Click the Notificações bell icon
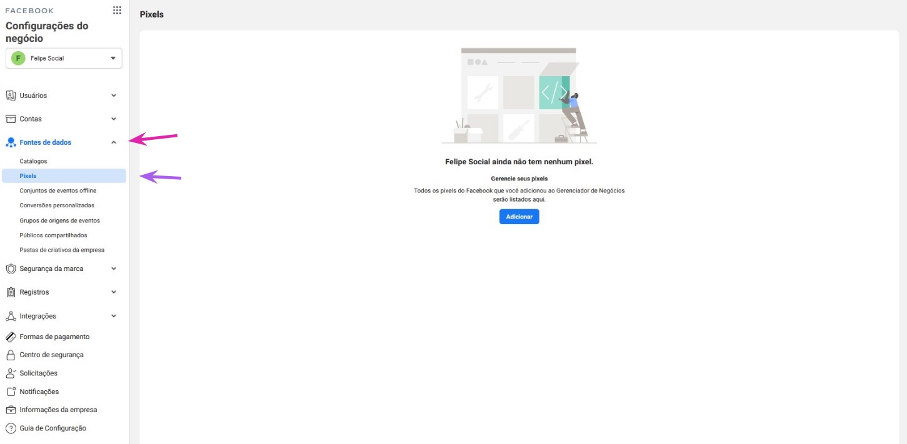This screenshot has width=907, height=444. (11, 392)
